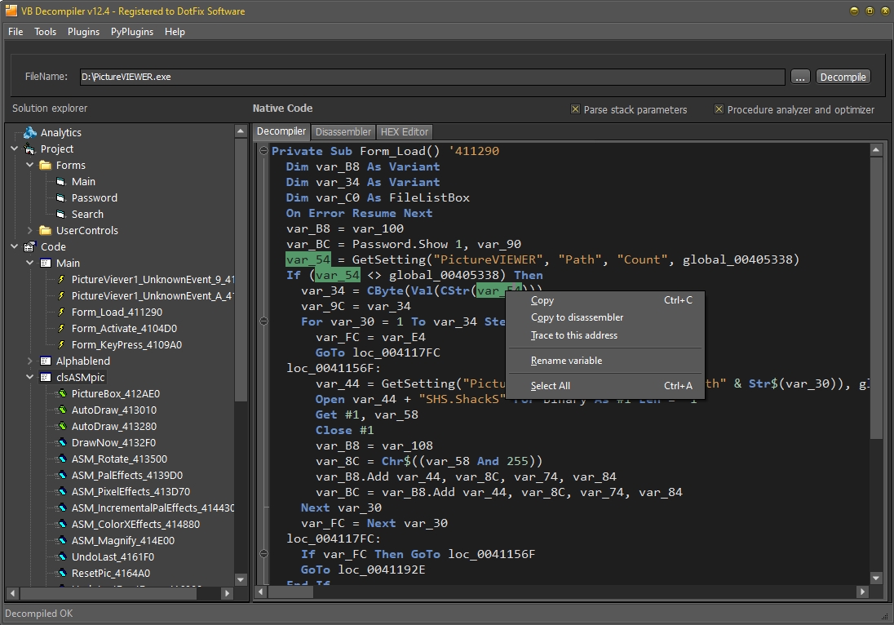Toggle Procedure analyzer and optimizer checkbox
Screen dimensions: 894x625
(x=719, y=109)
